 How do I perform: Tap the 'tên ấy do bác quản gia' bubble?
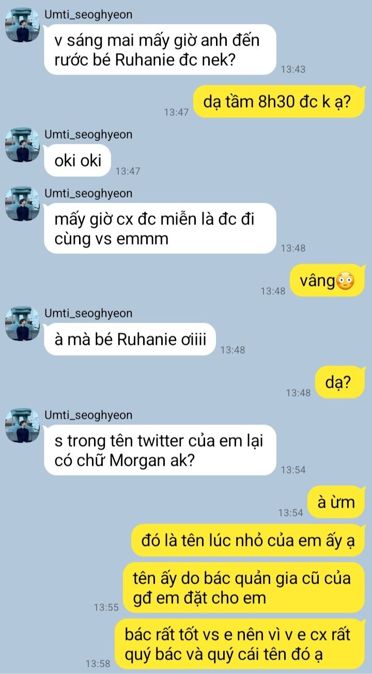[x=244, y=588]
